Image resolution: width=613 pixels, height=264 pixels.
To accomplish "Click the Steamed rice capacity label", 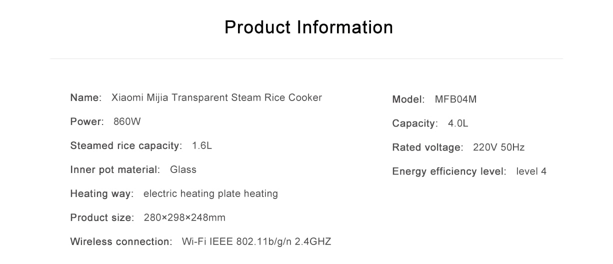I will 126,145.
